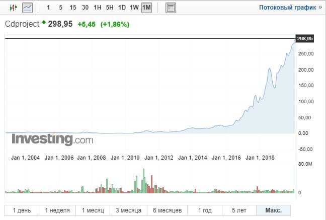Click the tallest green volume bar

[143, 181]
